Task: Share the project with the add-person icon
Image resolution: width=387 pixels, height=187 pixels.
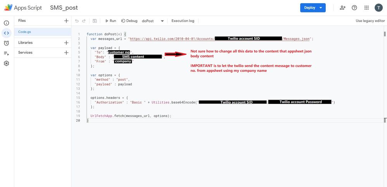Action: coord(342,8)
